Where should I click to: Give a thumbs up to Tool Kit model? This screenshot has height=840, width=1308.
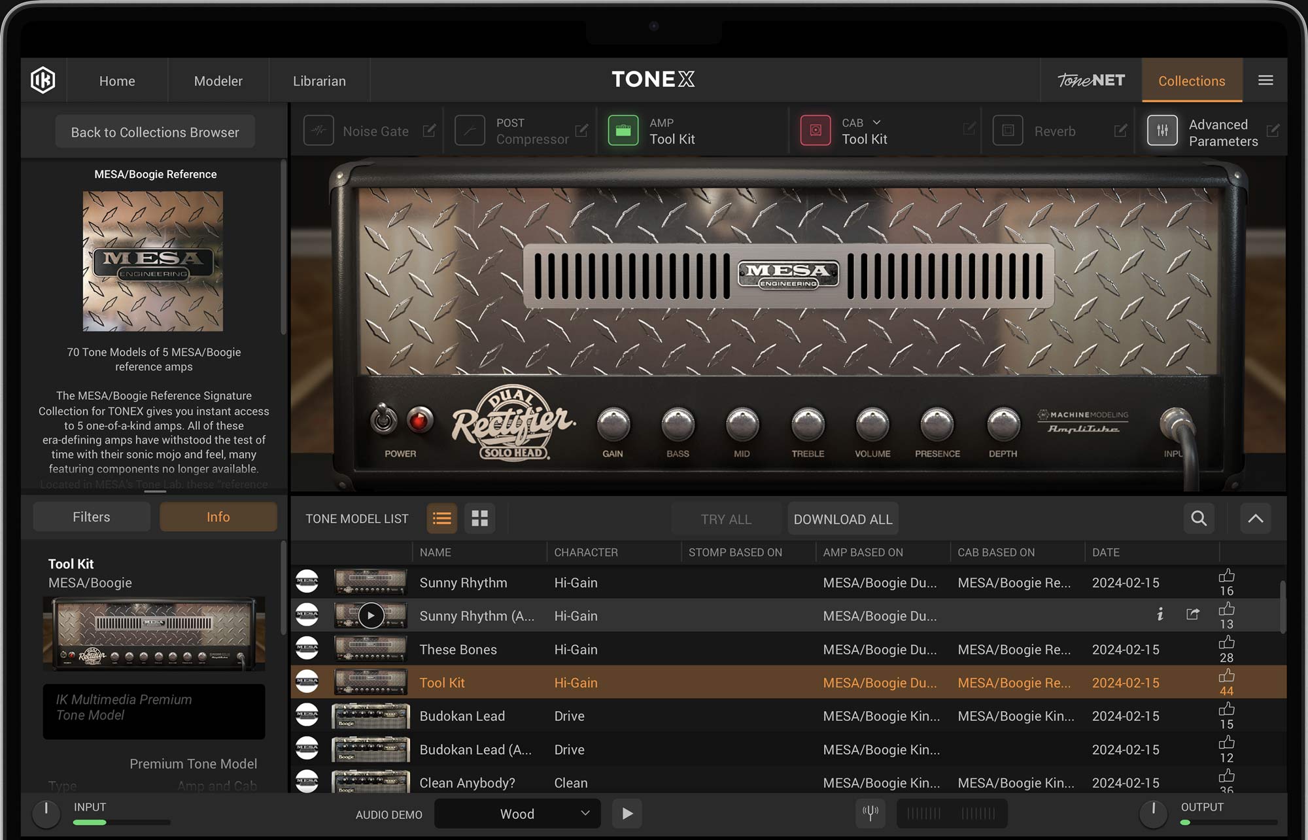1226,675
